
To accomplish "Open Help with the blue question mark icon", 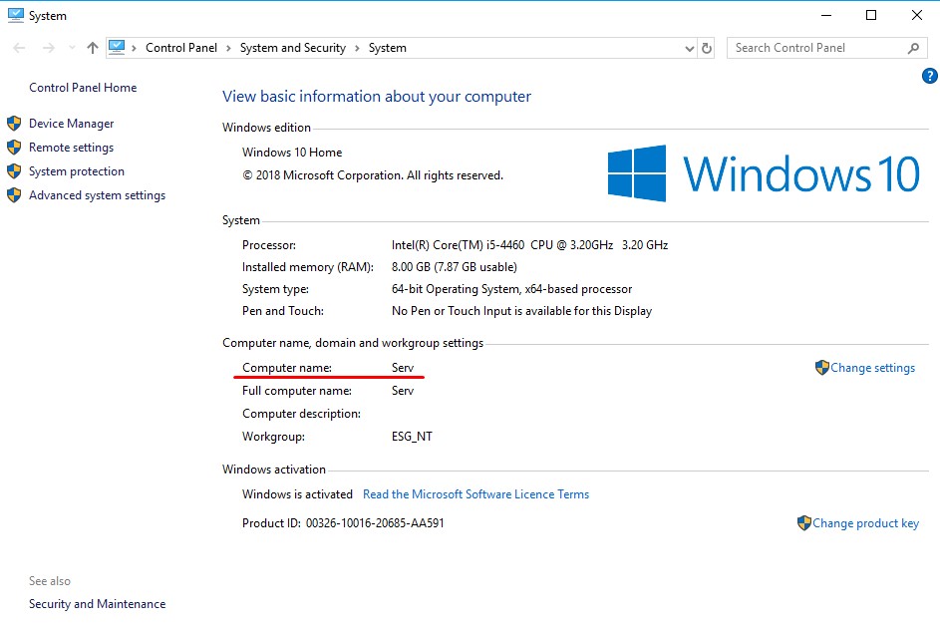I will pyautogui.click(x=930, y=76).
